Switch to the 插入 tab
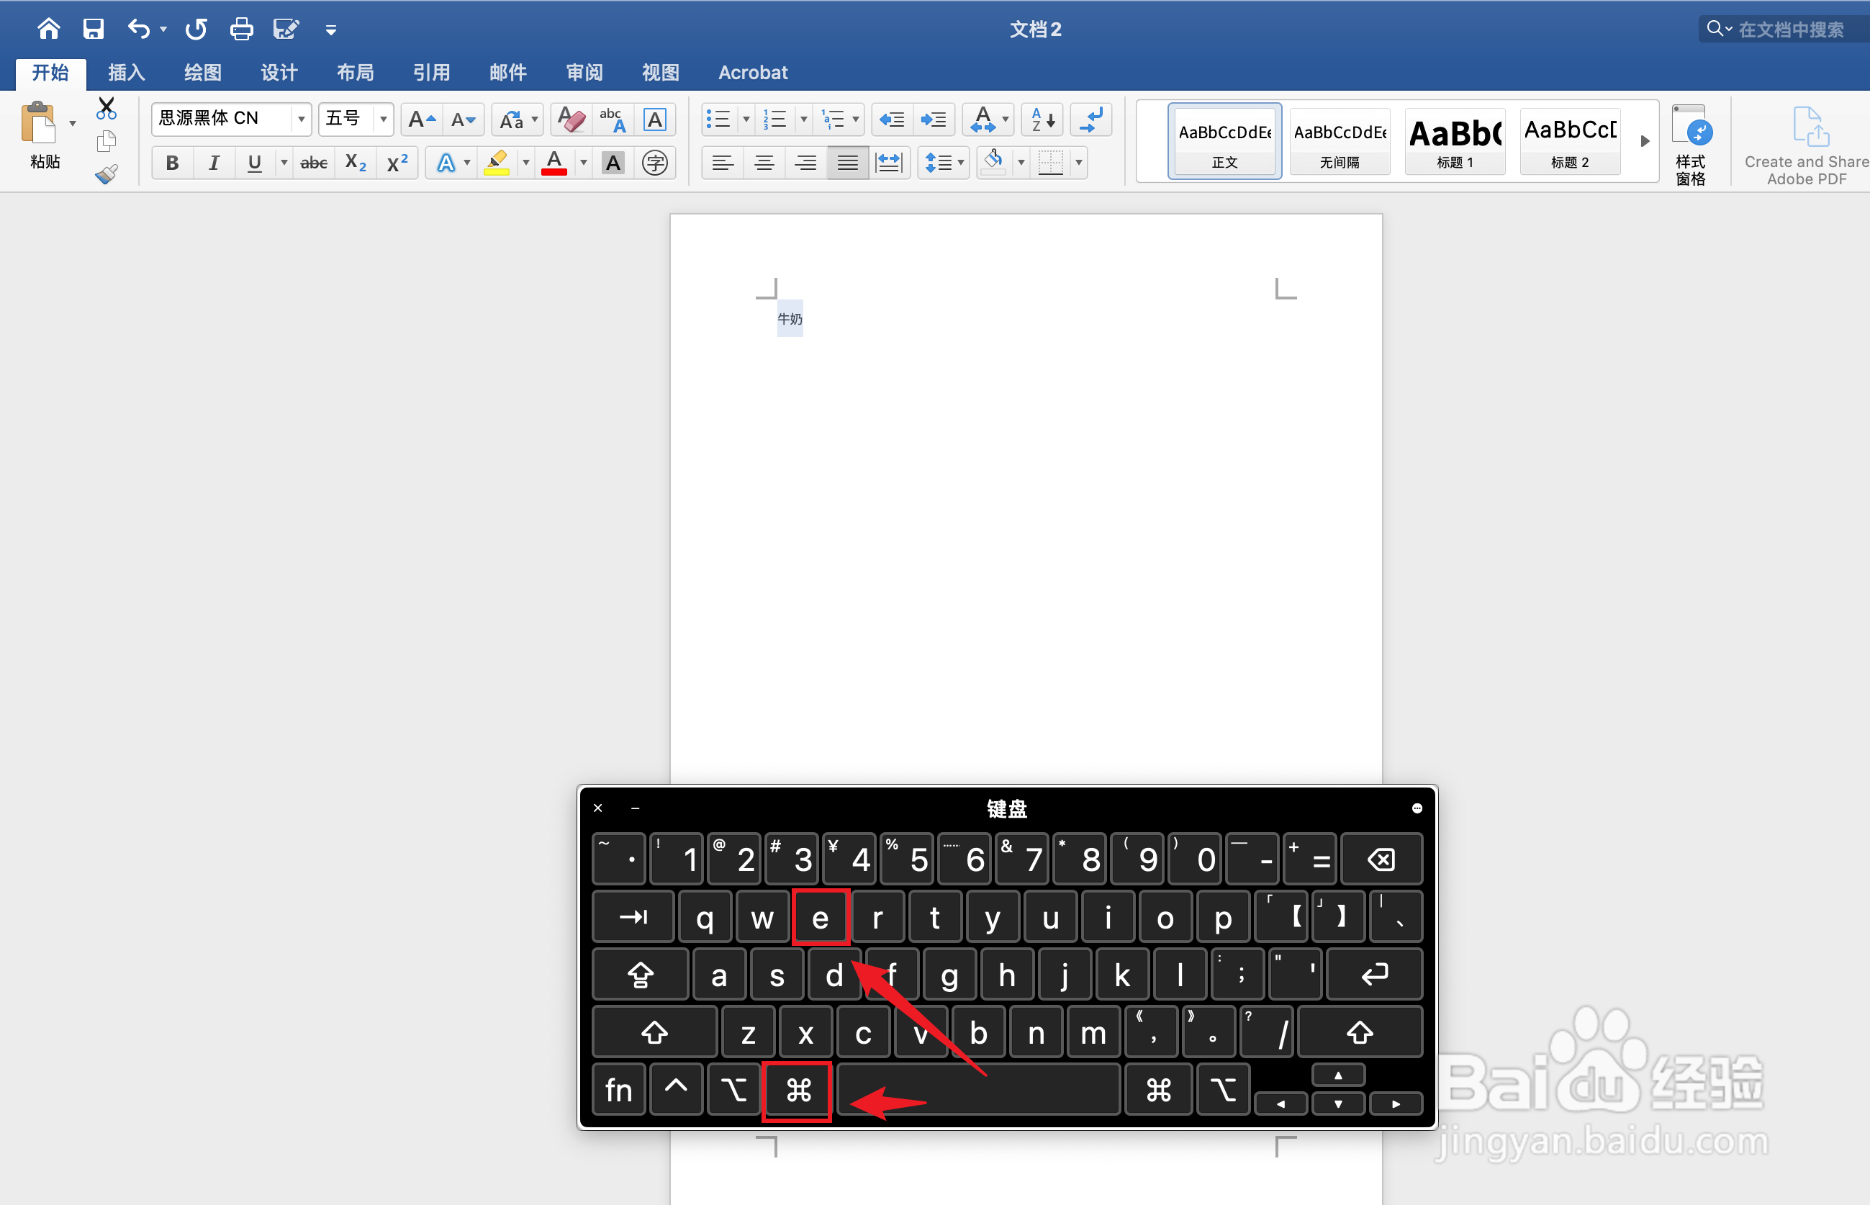 tap(126, 73)
